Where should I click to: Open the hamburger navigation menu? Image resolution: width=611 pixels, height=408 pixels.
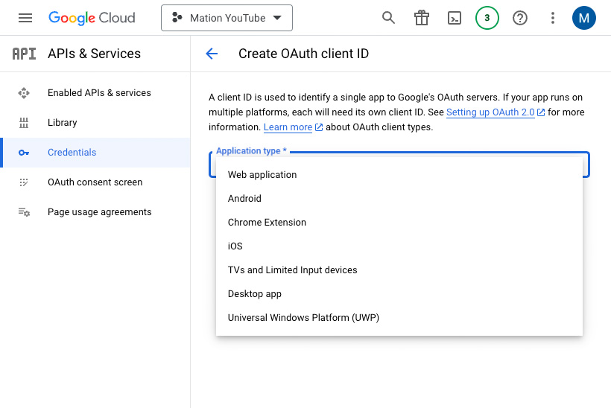click(x=25, y=18)
